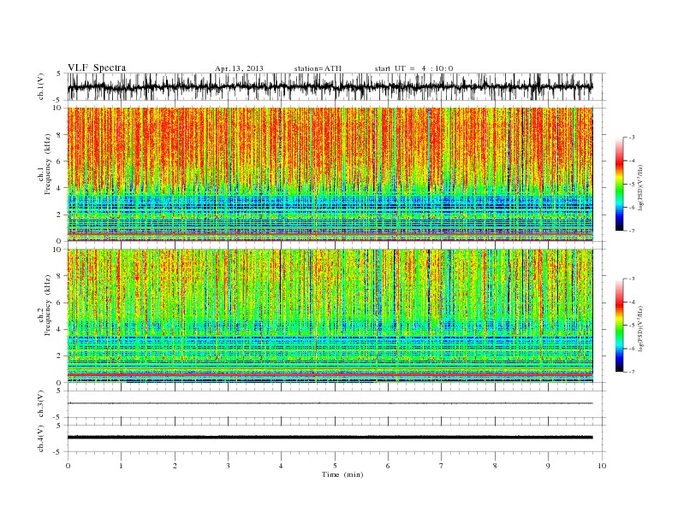Click the ch.1 spectrogram color scale bar
The image size is (678, 523).
coord(620,184)
